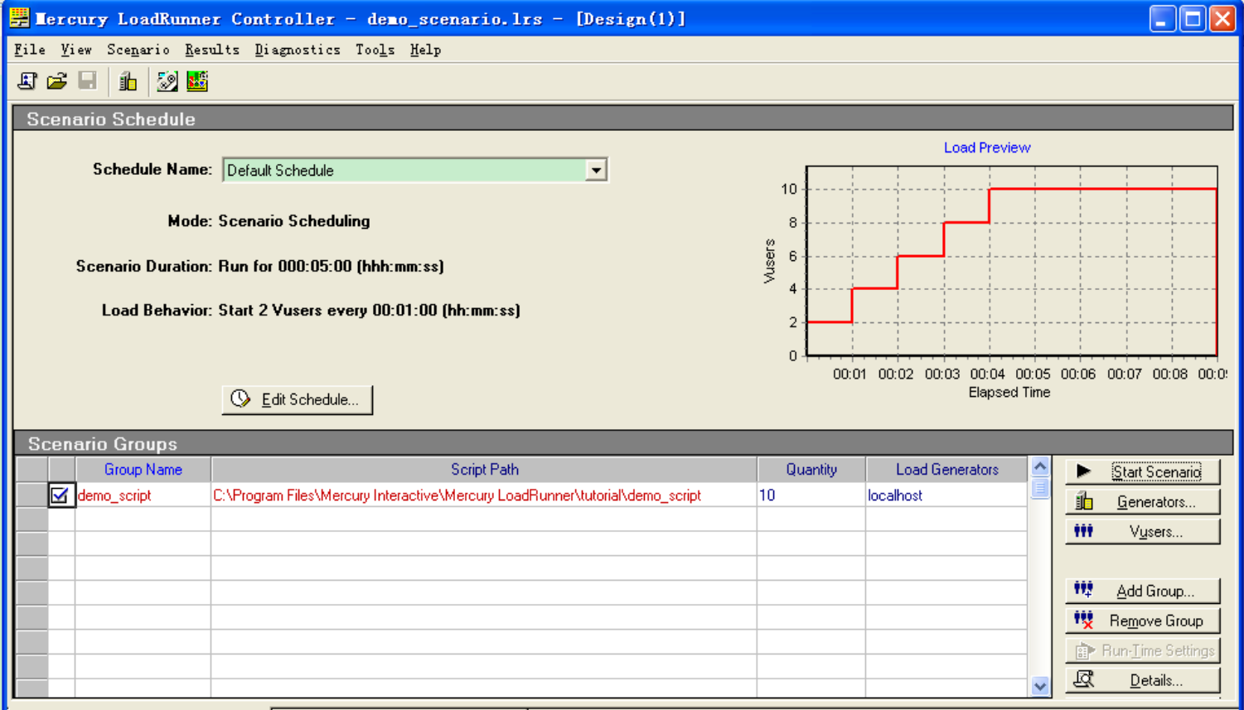
Task: Select the Quantity cell showing 10
Action: click(810, 495)
